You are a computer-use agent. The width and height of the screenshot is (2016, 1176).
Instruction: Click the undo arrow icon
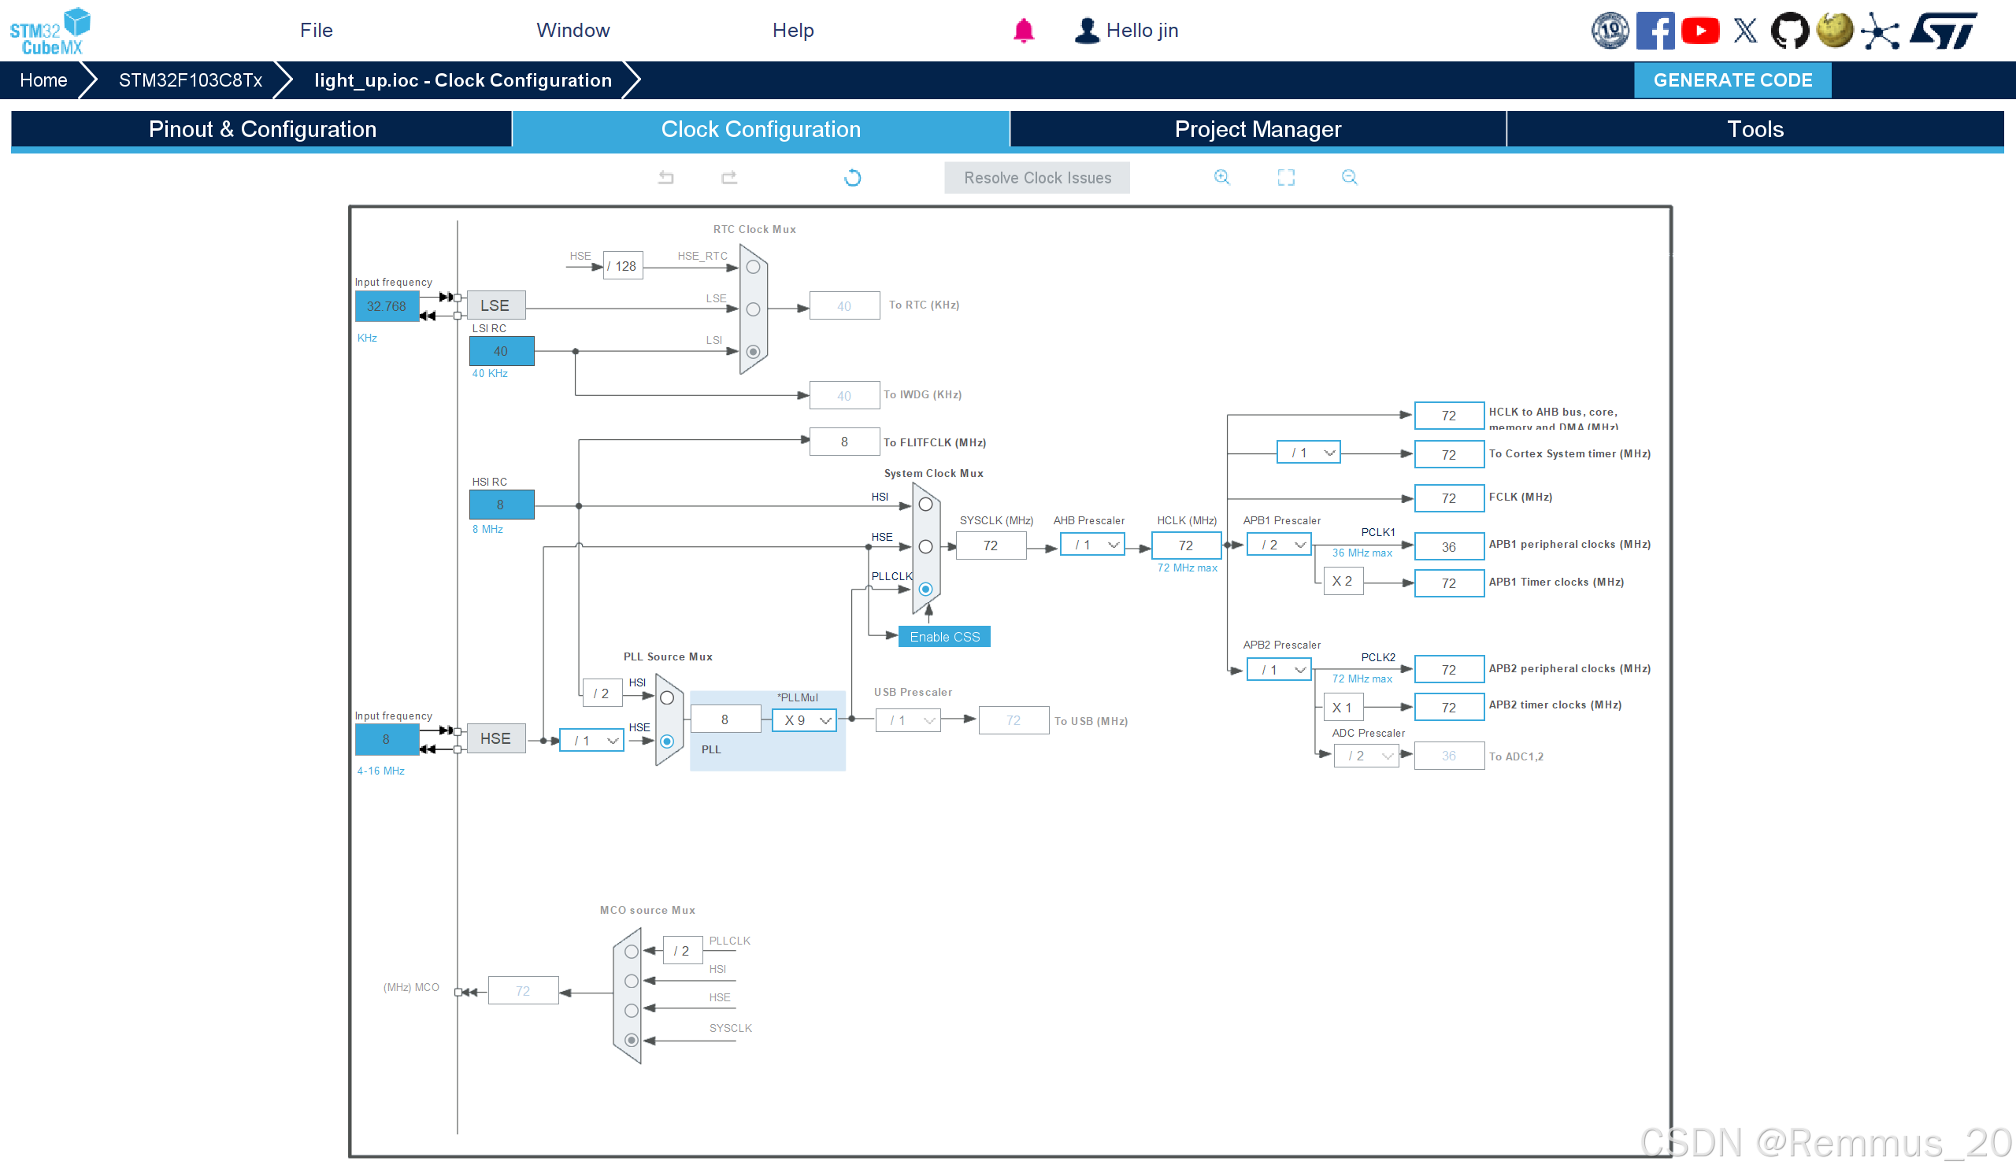point(665,177)
